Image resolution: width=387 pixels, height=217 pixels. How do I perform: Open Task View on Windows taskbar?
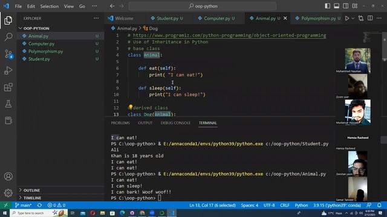coord(73,213)
